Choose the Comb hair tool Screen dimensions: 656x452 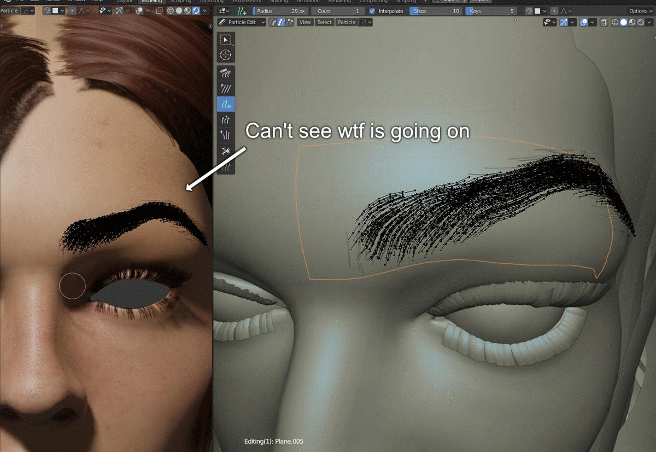[x=225, y=73]
